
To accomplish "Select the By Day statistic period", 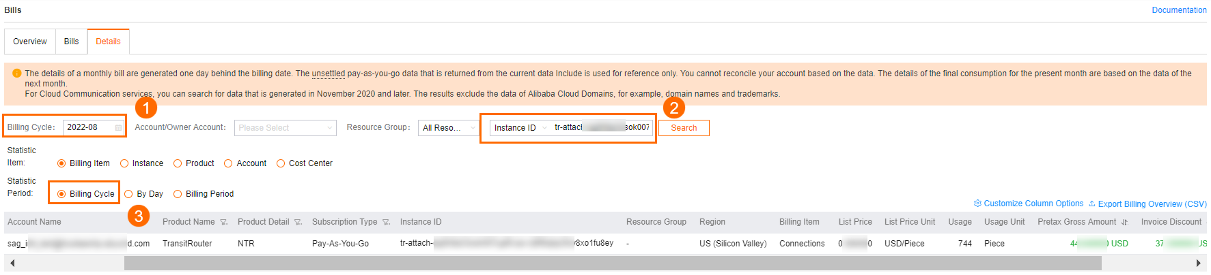I will (x=129, y=194).
